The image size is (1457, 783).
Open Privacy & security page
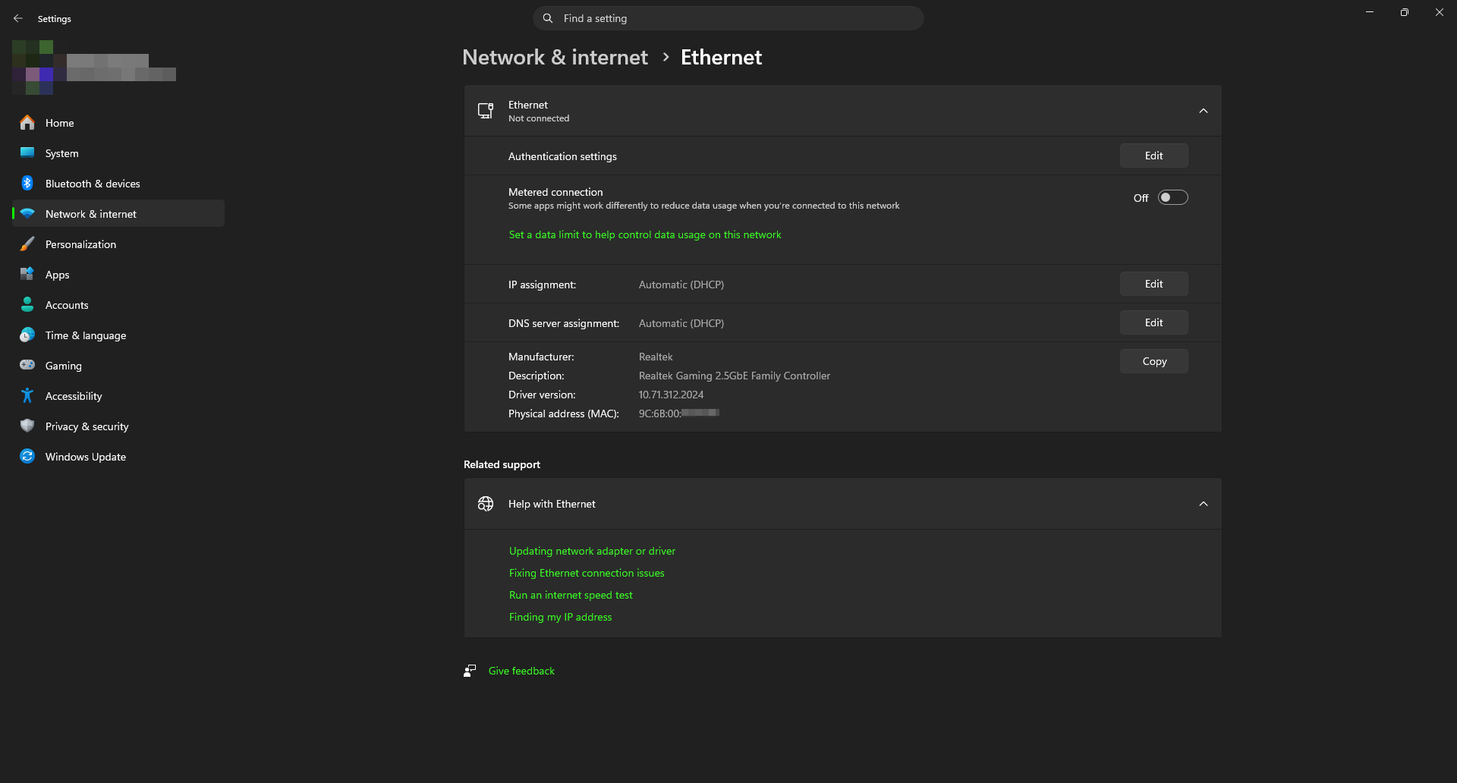[x=118, y=426]
